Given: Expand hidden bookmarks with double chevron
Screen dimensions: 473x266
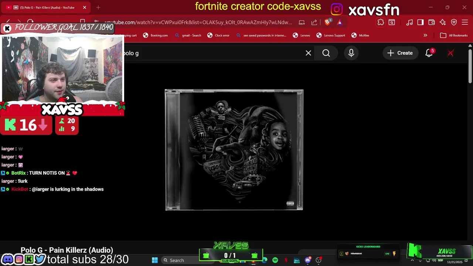Looking at the screenshot, I should pyautogui.click(x=425, y=35).
